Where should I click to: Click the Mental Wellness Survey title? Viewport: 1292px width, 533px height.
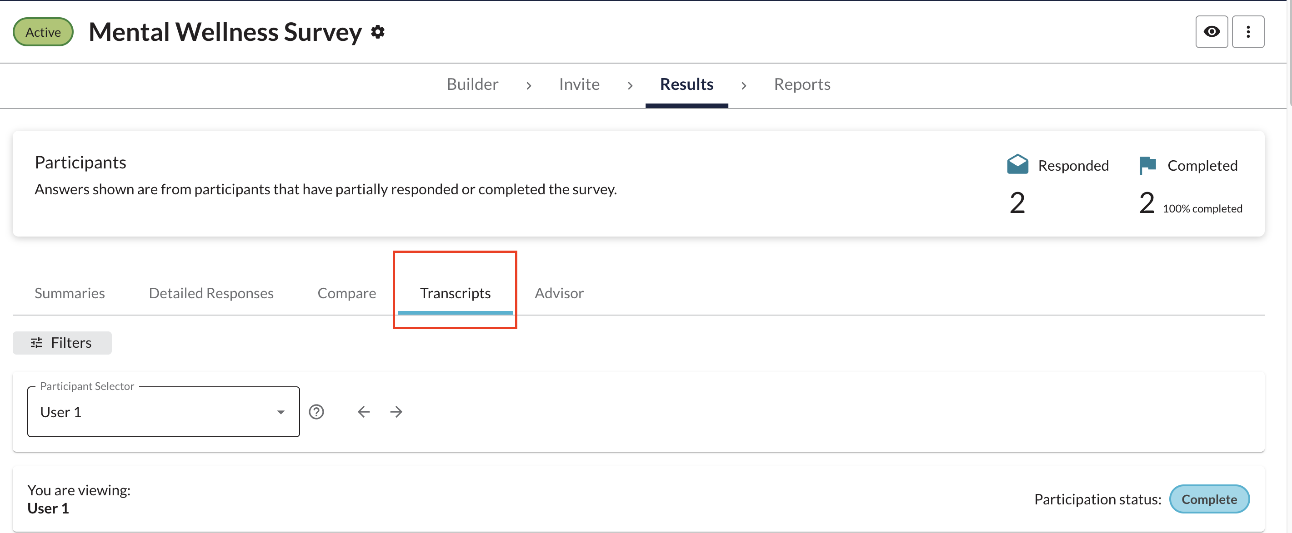pos(225,32)
